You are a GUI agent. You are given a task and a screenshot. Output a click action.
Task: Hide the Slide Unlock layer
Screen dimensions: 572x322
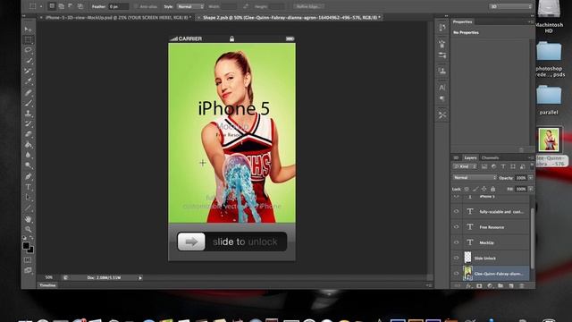457,258
